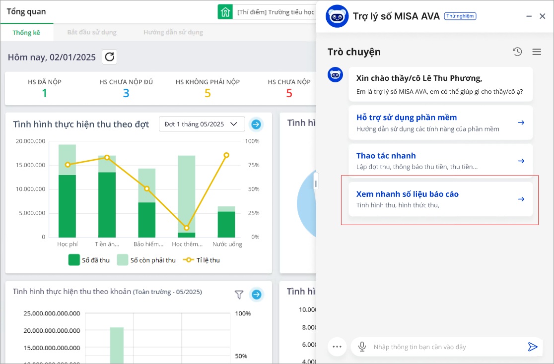The height and width of the screenshot is (364, 554).
Task: Click the filter funnel icon on thu theo khoản chart
Action: tap(239, 295)
